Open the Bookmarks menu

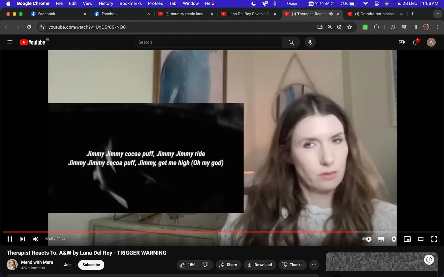point(130,3)
